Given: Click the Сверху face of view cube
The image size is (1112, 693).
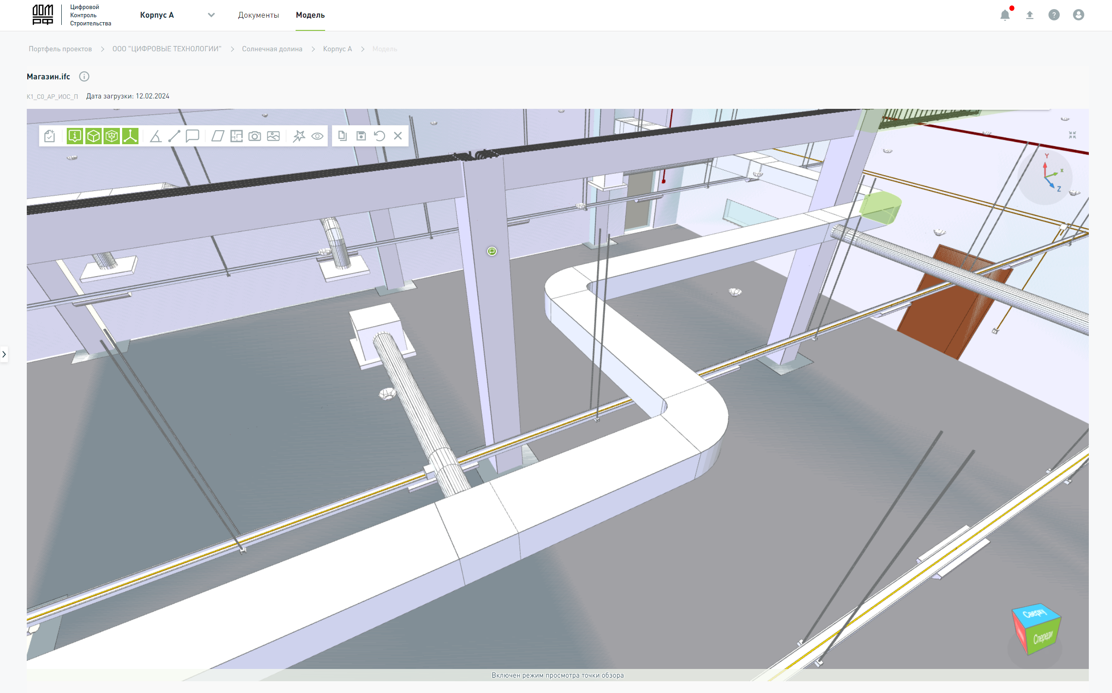Looking at the screenshot, I should 1035,613.
